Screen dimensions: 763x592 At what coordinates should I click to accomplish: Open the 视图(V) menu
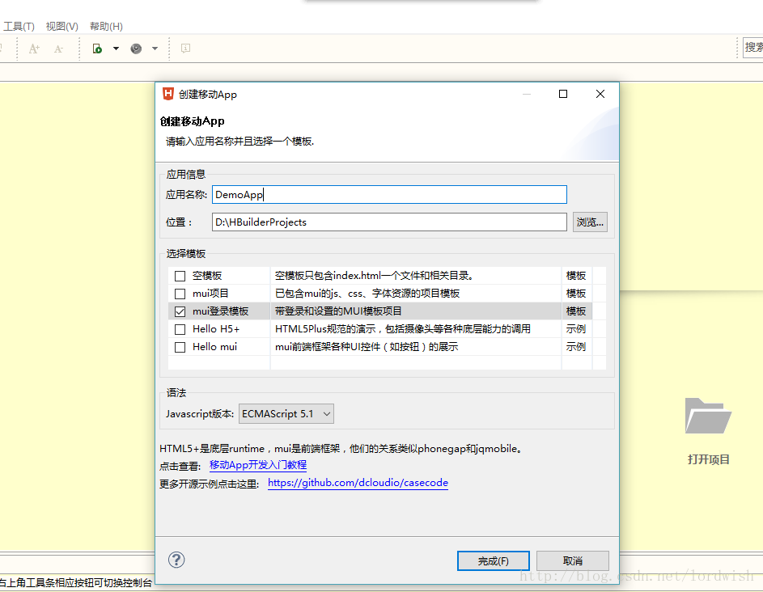tap(61, 26)
